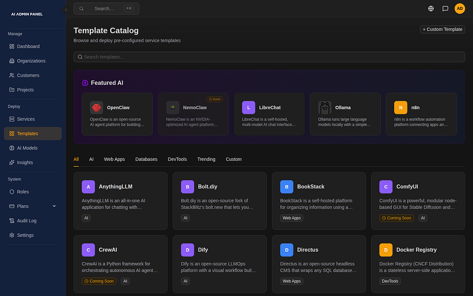Screen dimensions: 473x296
Task: Click the Customers people icon
Action: click(12, 75)
